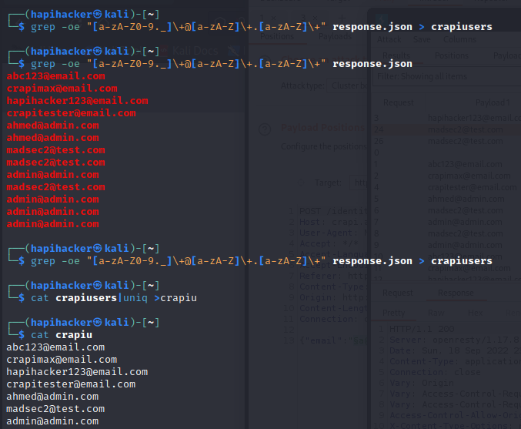
Task: Select result row with hapihacker123@email.com payload
Action: coord(446,118)
